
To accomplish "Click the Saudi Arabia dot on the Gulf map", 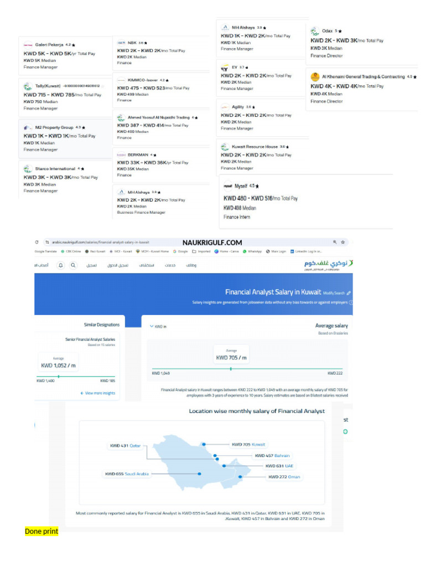I will (x=199, y=474).
